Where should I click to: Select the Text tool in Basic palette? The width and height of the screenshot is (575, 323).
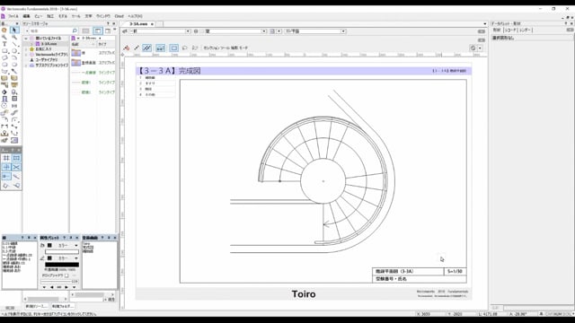pos(4,44)
